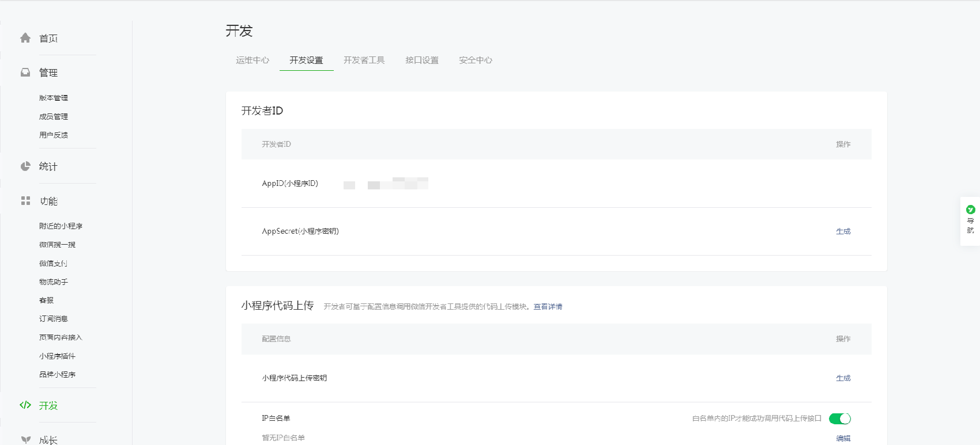Open the 查看详情 link

click(x=548, y=307)
